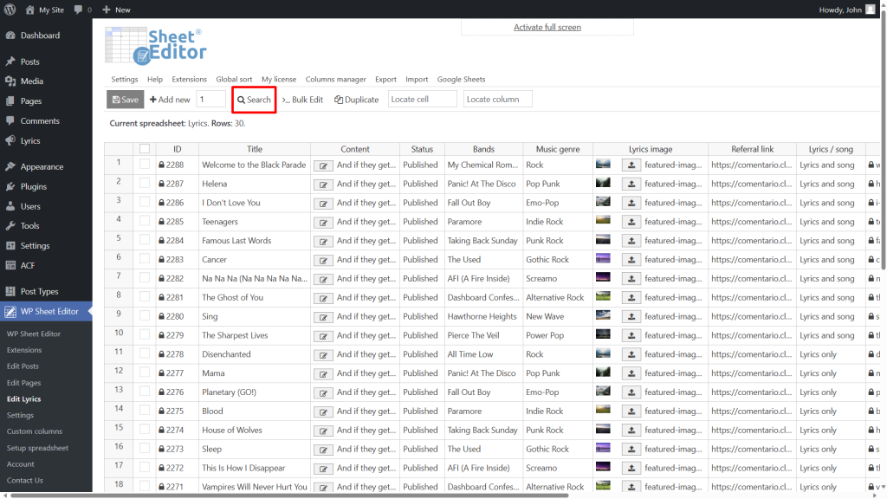This screenshot has height=499, width=887.
Task: Upload lyrics image for Blood row
Action: pyautogui.click(x=631, y=412)
